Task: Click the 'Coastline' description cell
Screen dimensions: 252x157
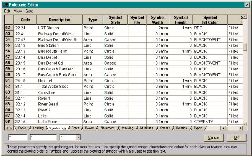Action: [x=59, y=92]
